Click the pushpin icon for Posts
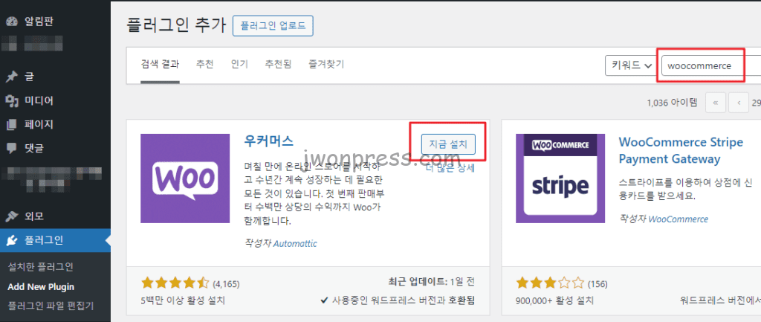The height and width of the screenshot is (322, 761). tap(12, 77)
